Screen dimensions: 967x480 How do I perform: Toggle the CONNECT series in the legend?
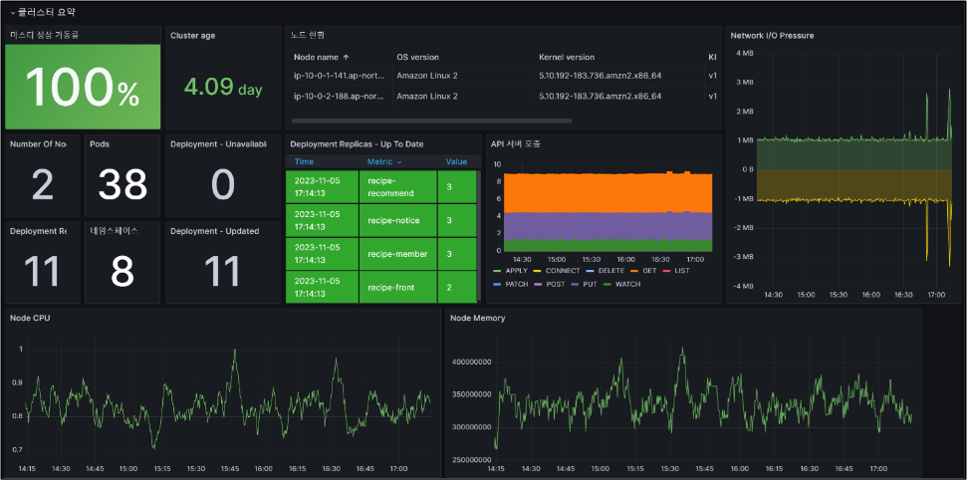563,270
